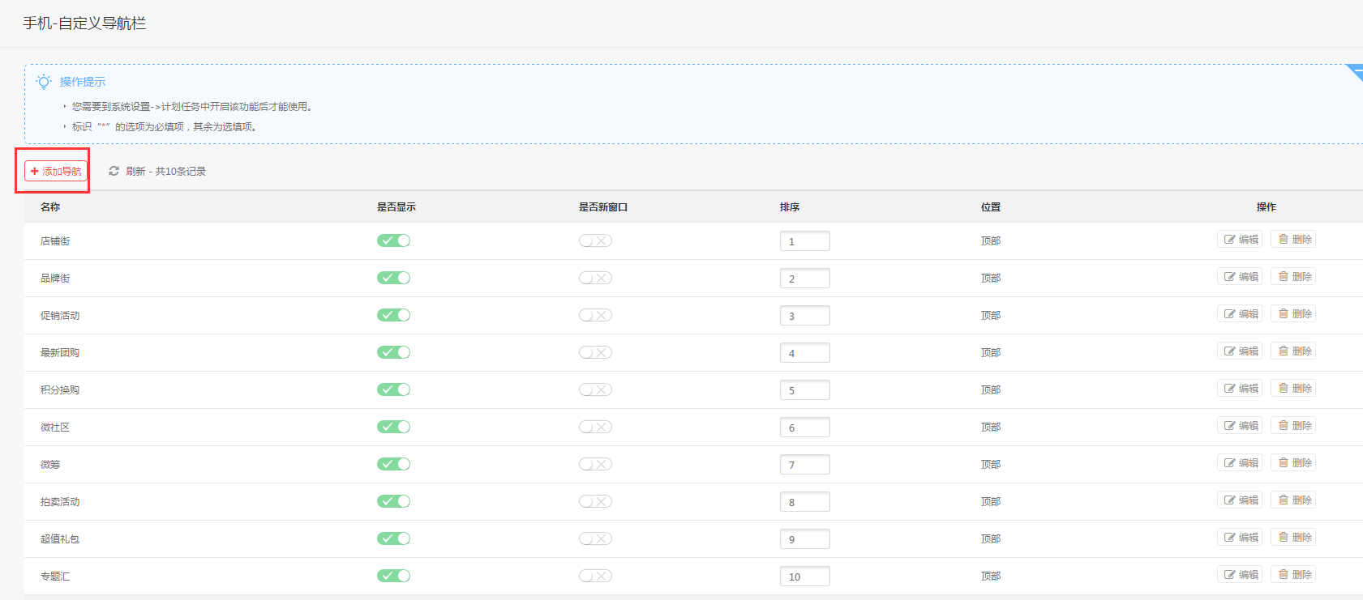This screenshot has width=1363, height=600.
Task: Click the sort order field for 超值礼包
Action: [804, 539]
